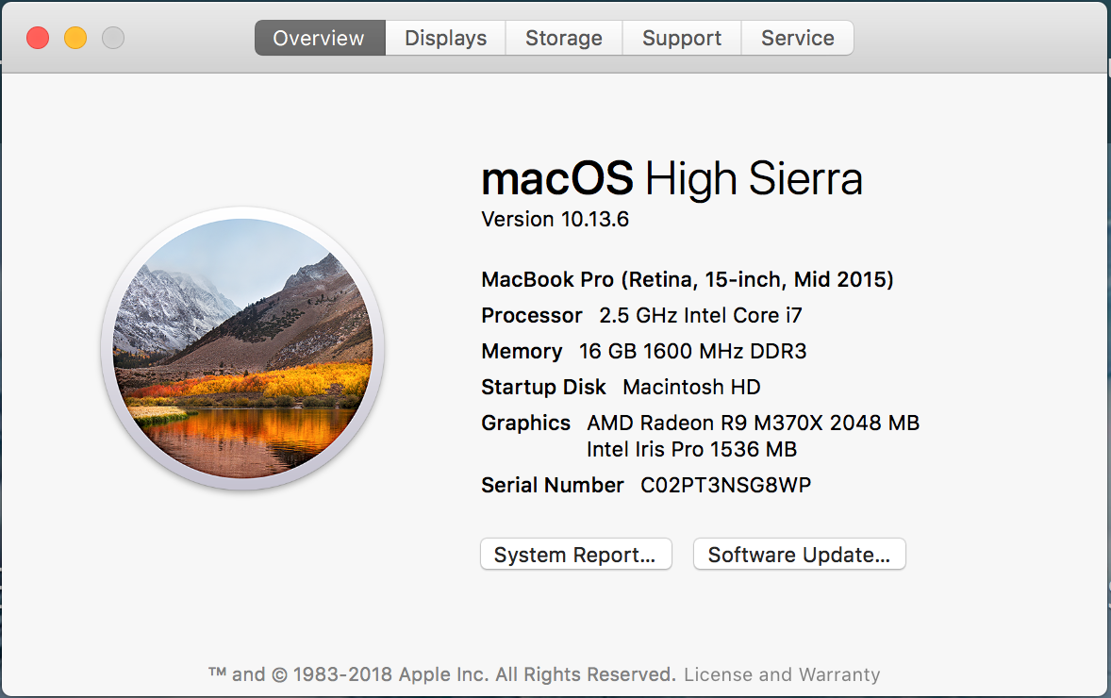Minimize the window with the yellow button
The height and width of the screenshot is (698, 1111).
click(x=75, y=38)
